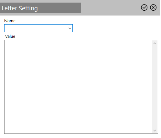Image resolution: width=161 pixels, height=138 pixels.
Task: Dismiss the Letter Setting dialog with X
Action: click(153, 8)
